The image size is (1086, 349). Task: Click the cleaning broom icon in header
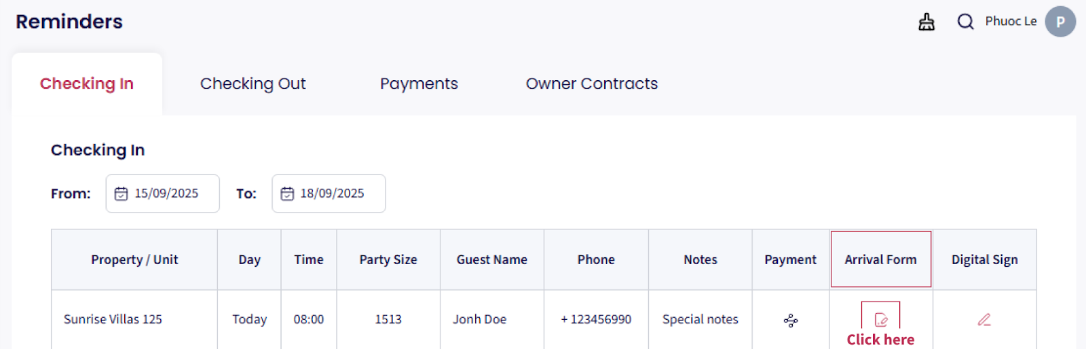point(926,22)
